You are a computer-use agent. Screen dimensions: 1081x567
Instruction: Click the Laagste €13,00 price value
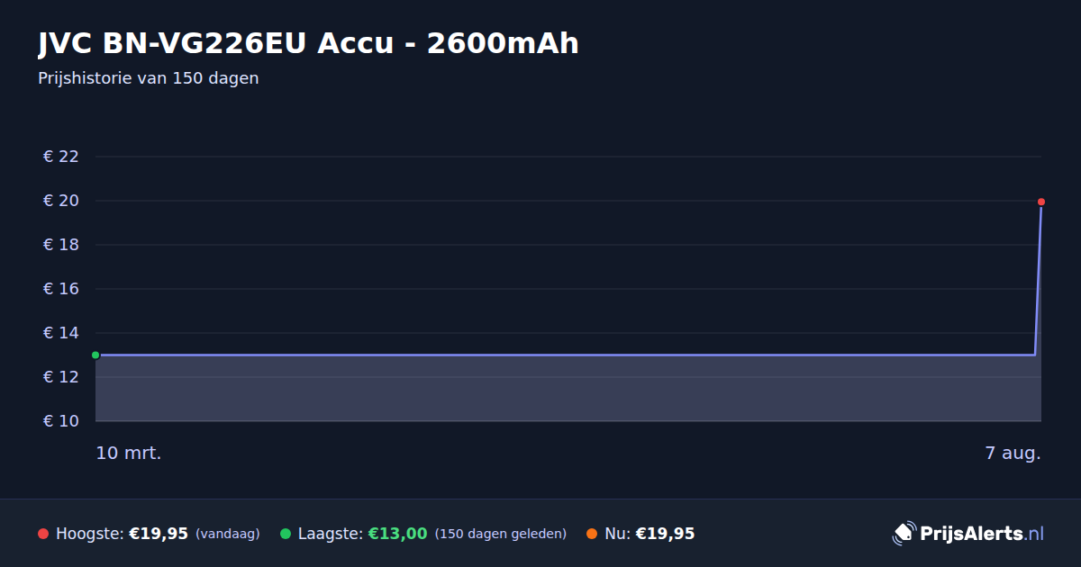click(x=397, y=534)
